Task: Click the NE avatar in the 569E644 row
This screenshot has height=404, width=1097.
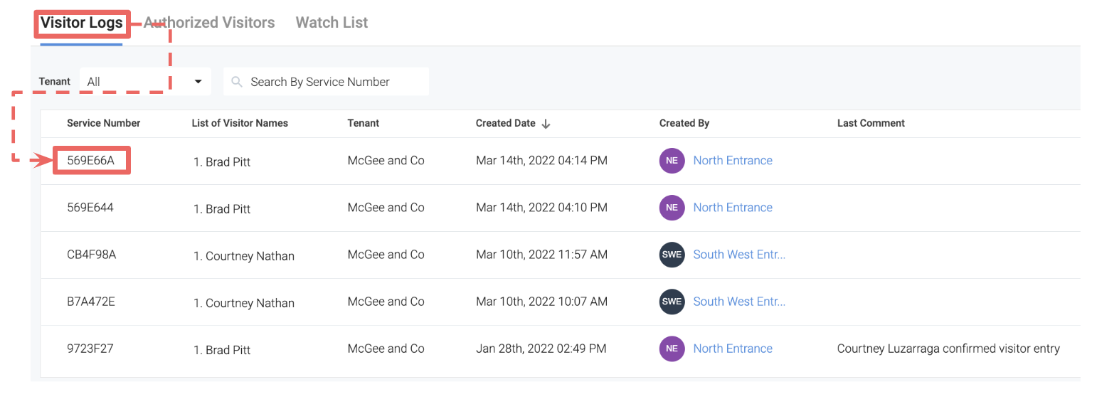Action: pyautogui.click(x=672, y=208)
